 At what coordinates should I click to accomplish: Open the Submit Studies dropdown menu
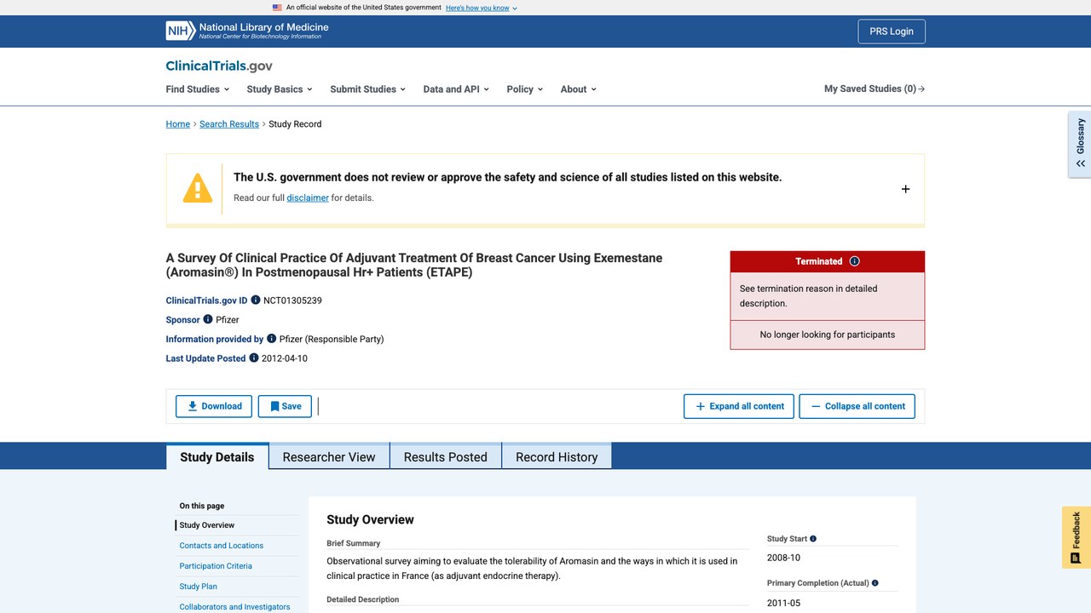click(x=368, y=89)
